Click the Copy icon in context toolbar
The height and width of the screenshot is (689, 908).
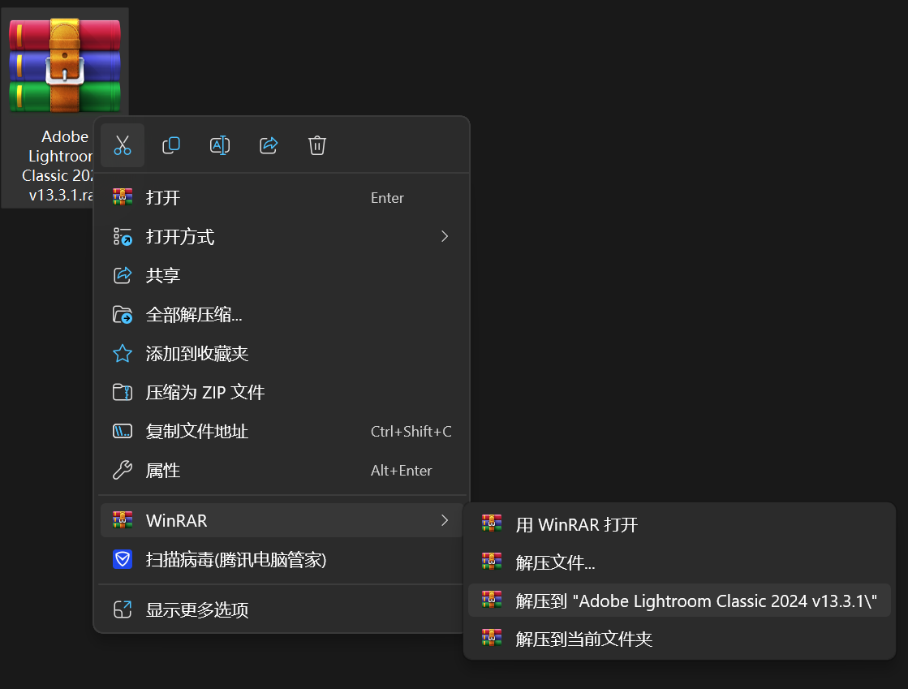coord(171,145)
